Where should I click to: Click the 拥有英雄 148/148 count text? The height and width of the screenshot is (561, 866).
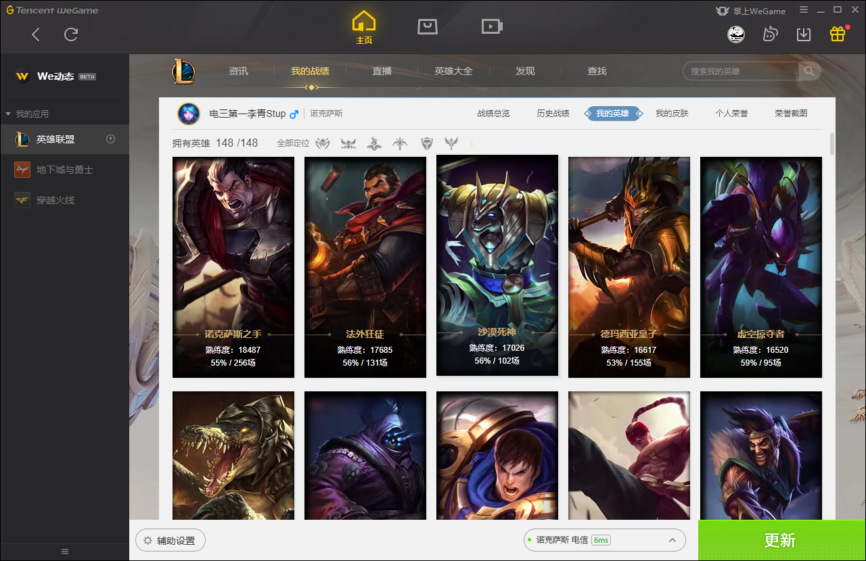(215, 143)
